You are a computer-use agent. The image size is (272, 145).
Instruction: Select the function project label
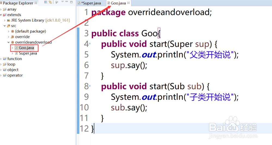[x=15, y=59]
